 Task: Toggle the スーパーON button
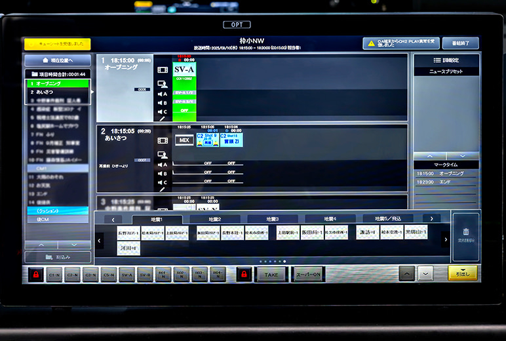[307, 275]
